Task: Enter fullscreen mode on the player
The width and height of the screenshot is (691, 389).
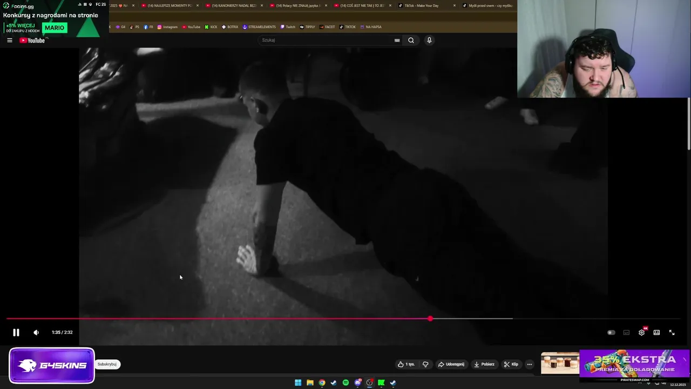Action: [672, 333]
